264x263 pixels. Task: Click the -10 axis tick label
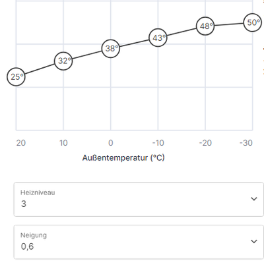(158, 143)
